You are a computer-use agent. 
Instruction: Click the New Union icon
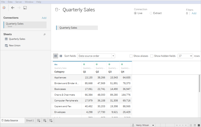6,45
